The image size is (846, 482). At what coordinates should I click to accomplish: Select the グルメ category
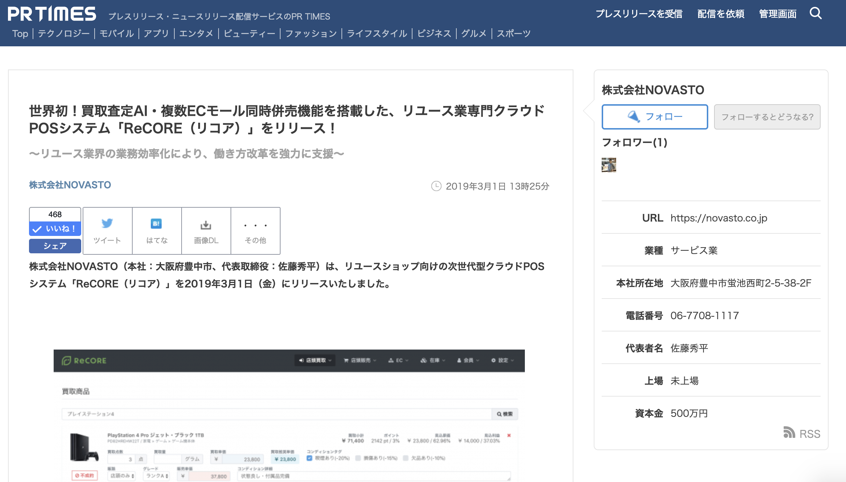[x=474, y=34]
